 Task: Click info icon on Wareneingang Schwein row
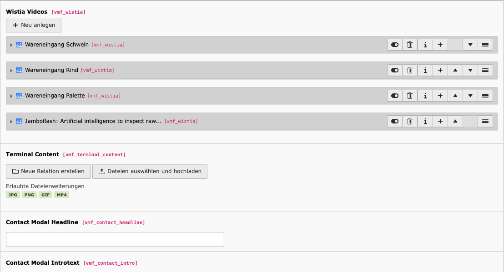click(425, 45)
